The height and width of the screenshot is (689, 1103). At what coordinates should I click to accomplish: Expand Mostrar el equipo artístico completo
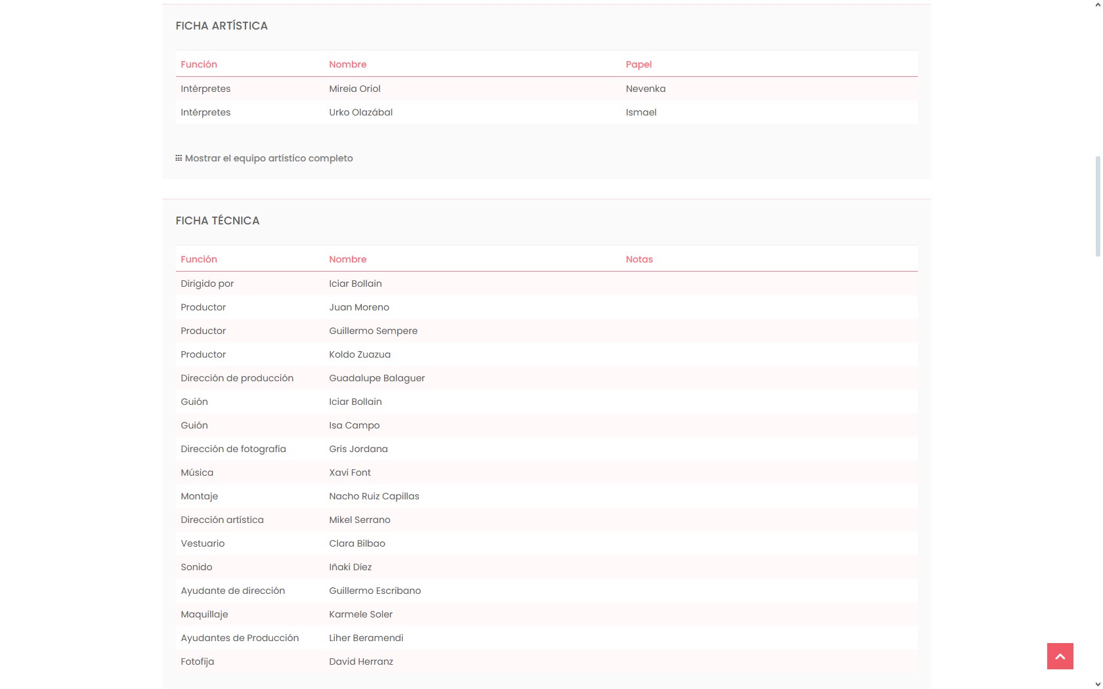point(269,158)
